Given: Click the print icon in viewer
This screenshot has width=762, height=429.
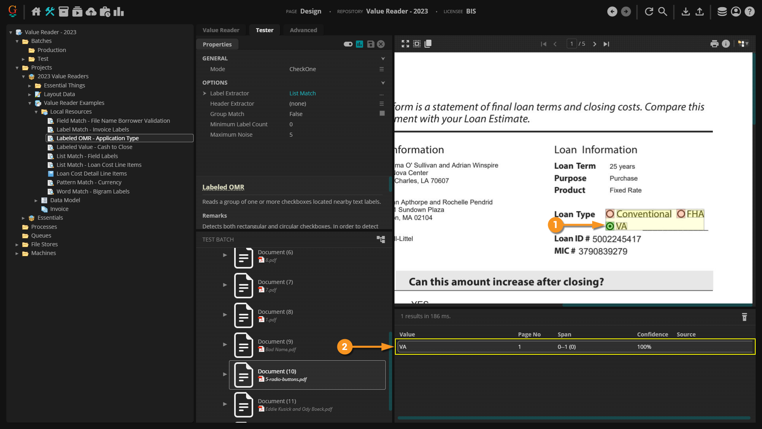Looking at the screenshot, I should click(x=714, y=44).
